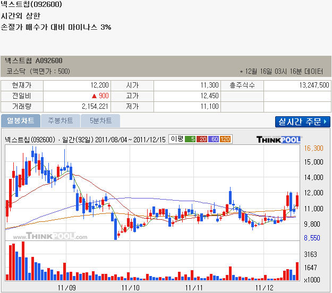Image resolution: width=332 pixels, height=293 pixels.
Task: Click the ThinkPool logo at chart top
Action: pos(279,140)
